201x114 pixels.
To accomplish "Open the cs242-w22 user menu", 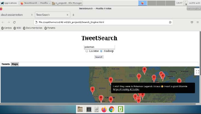I will click(194, 3).
